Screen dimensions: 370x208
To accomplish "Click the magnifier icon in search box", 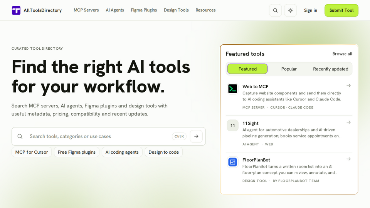I will point(20,136).
